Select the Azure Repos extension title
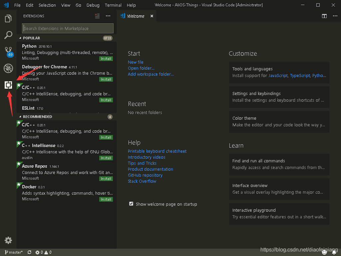This screenshot has width=341, height=256. tap(35, 166)
